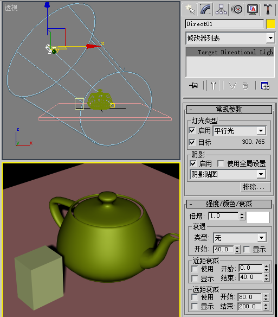Open the Motion panel tab

point(237,9)
